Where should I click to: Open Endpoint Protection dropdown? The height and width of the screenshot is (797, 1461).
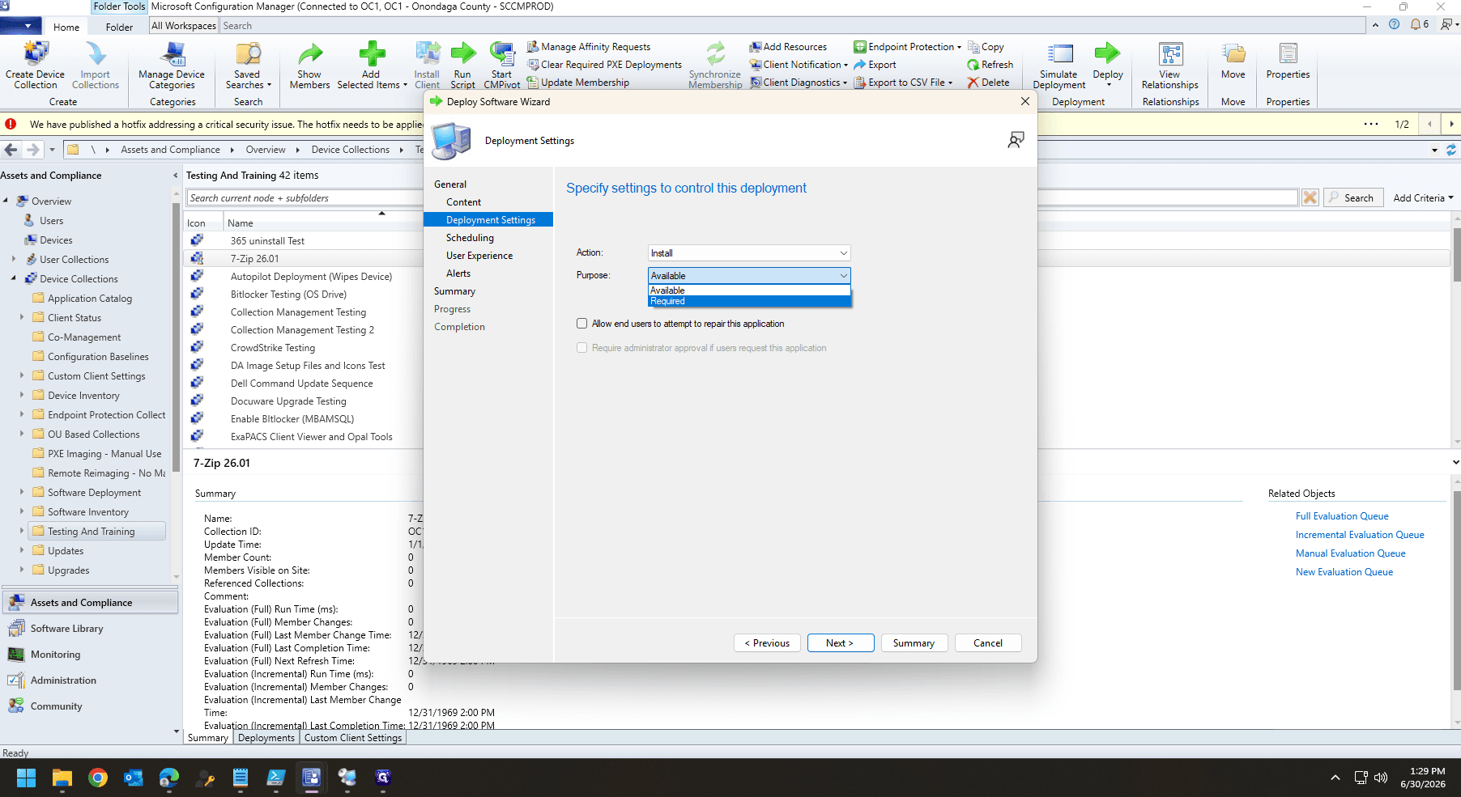[x=907, y=47]
